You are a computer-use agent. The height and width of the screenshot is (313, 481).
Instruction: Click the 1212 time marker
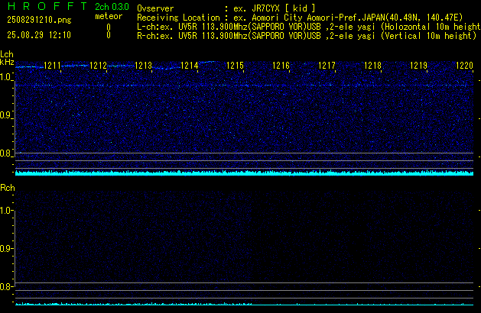98,66
